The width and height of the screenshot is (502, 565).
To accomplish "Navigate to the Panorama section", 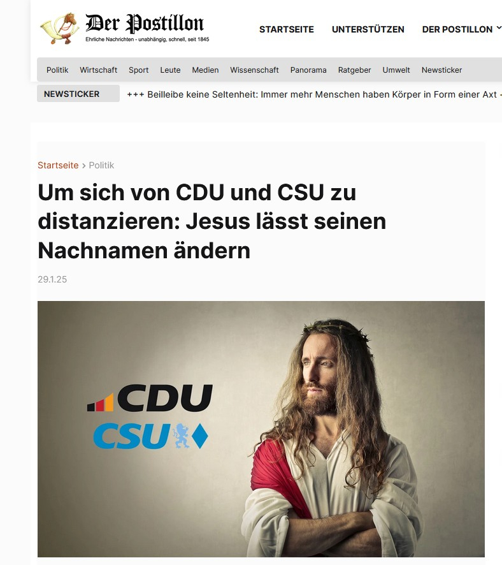I will pos(308,70).
